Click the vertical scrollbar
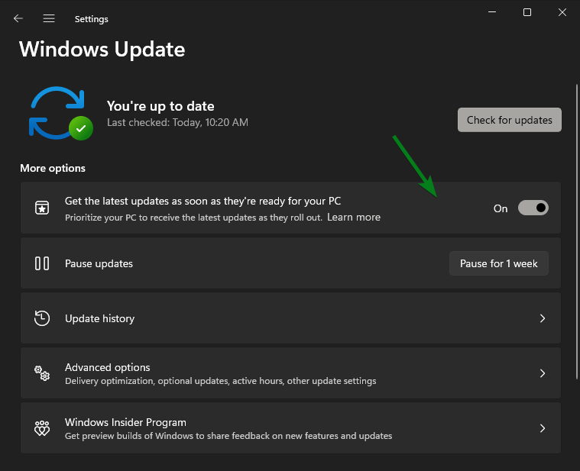580x471 pixels. [x=577, y=231]
